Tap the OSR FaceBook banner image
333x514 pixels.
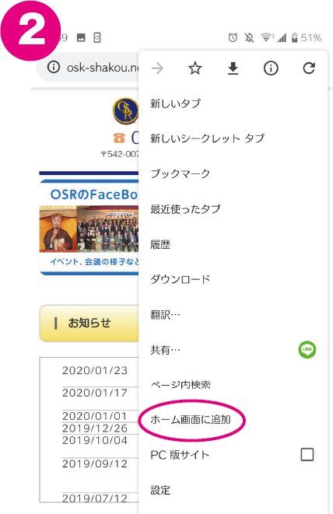point(89,228)
